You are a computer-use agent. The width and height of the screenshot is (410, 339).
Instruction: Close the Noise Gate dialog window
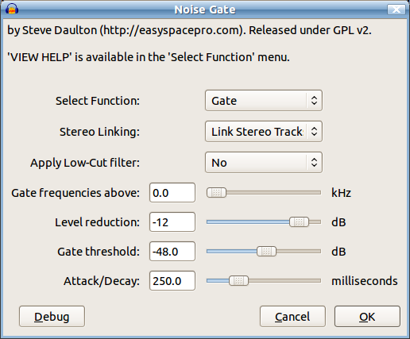click(x=396, y=10)
